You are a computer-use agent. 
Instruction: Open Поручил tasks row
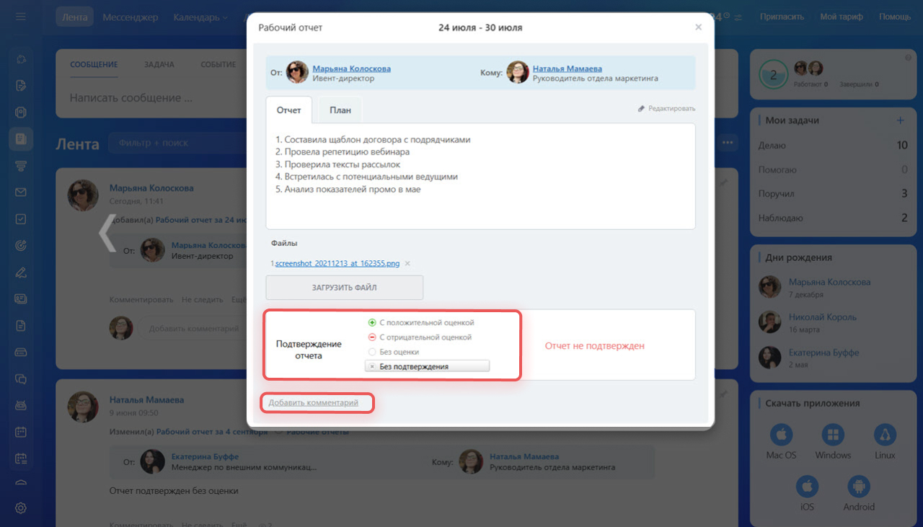click(833, 193)
